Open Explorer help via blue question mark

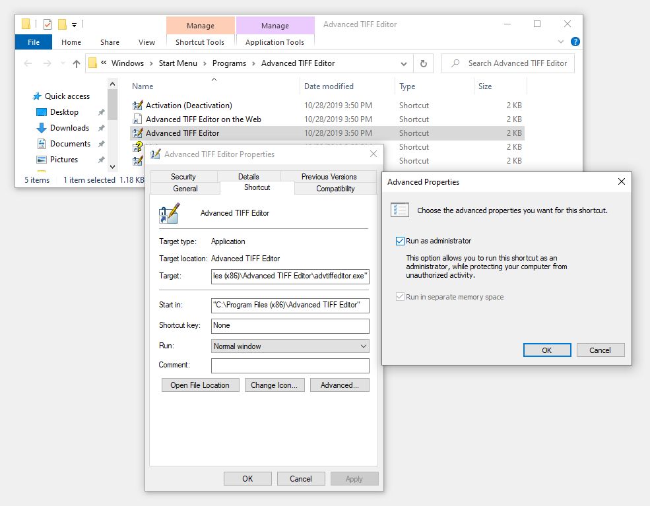[575, 42]
